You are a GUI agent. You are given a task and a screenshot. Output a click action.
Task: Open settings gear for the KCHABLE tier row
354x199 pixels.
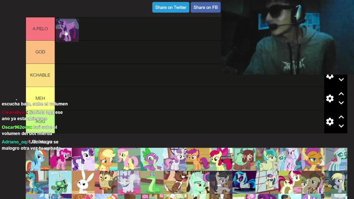click(x=330, y=77)
